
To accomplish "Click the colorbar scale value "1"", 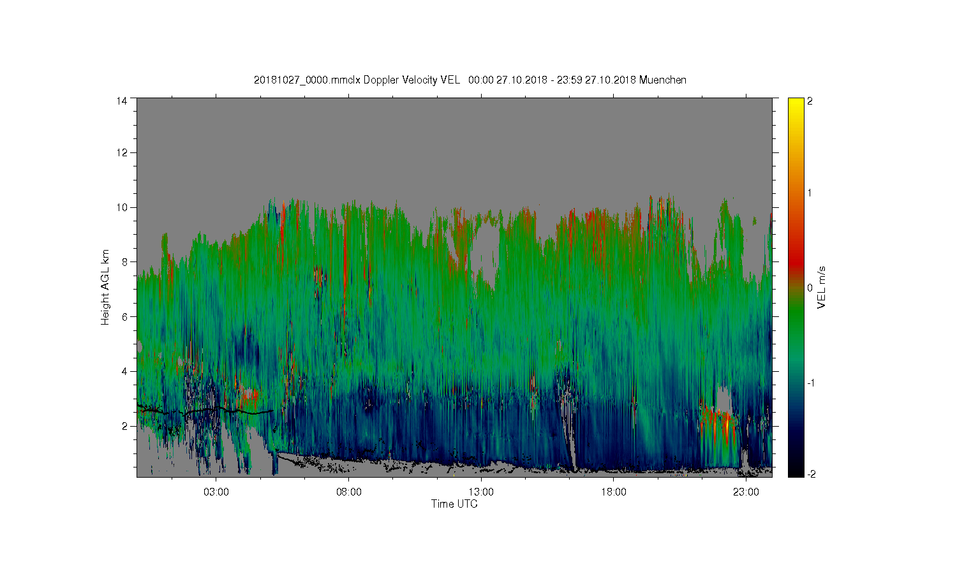I will (810, 193).
